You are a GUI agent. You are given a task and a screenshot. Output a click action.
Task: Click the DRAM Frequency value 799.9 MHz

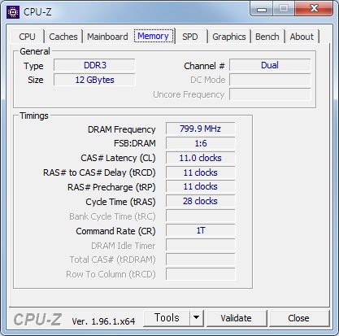coord(201,129)
